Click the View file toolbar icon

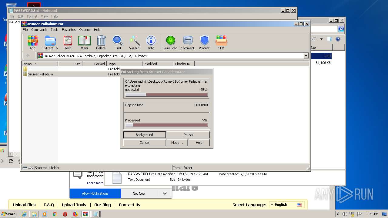point(84,42)
